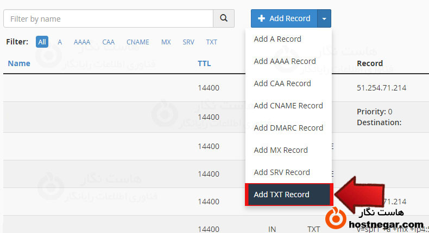Viewport: 429px width, 233px height.
Task: Filter records by A type
Action: coord(60,42)
